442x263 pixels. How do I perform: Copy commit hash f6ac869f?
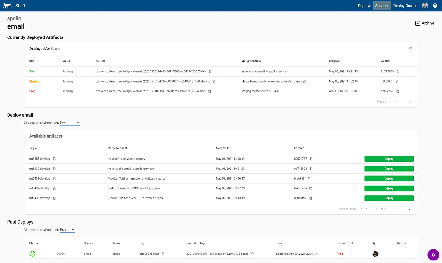tap(310, 179)
